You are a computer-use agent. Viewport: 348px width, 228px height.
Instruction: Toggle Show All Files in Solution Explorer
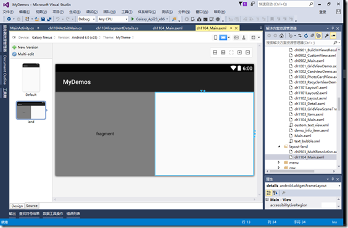pos(318,36)
